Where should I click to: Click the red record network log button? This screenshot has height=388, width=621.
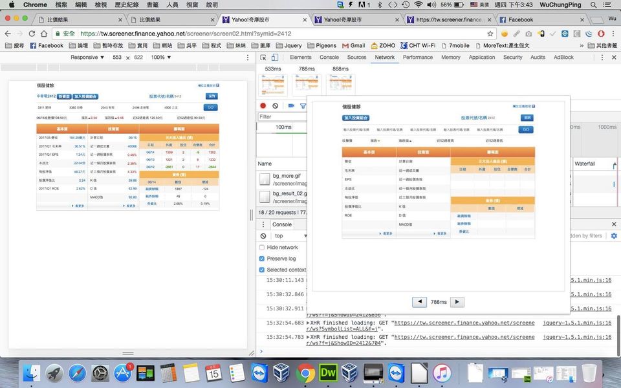[263, 105]
